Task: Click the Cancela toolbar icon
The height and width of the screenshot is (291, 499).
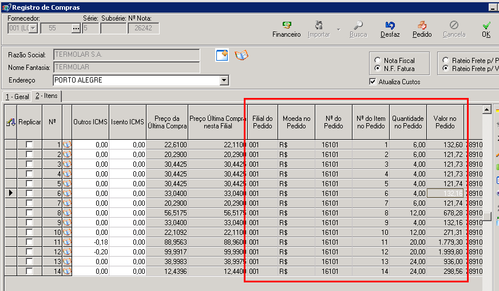Action: [x=454, y=25]
